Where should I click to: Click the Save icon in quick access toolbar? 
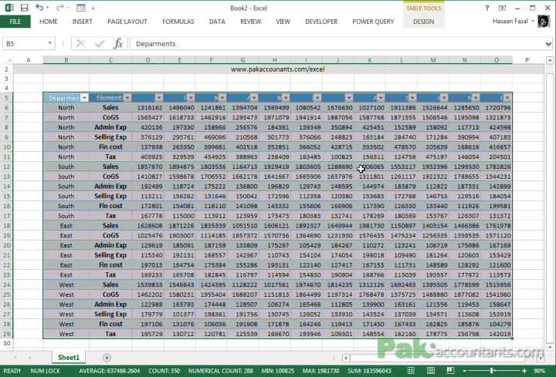24,8
